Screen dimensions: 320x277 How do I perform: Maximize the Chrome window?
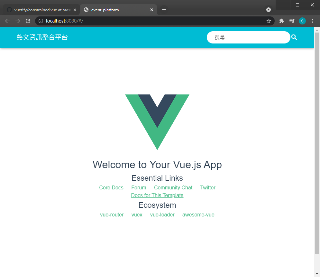[297, 5]
